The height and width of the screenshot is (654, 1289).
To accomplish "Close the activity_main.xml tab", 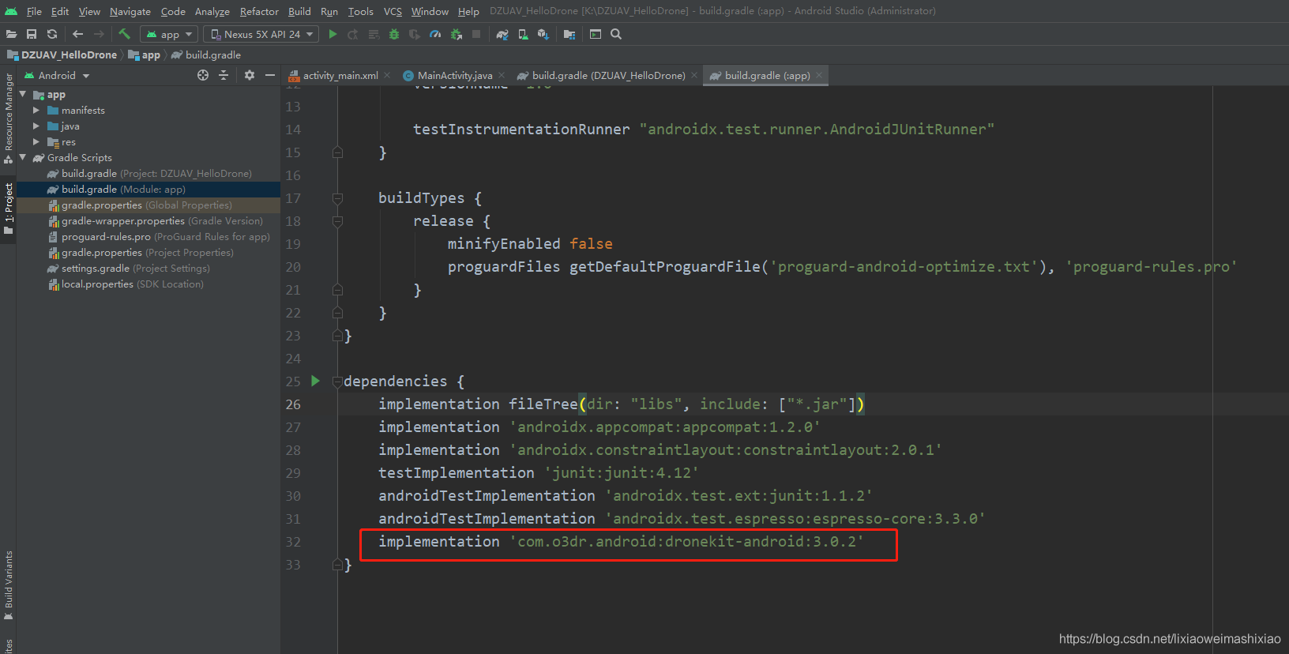I will click(387, 75).
